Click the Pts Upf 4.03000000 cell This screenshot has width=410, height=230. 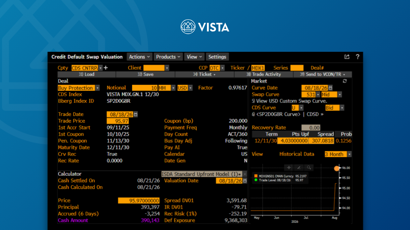(x=293, y=141)
